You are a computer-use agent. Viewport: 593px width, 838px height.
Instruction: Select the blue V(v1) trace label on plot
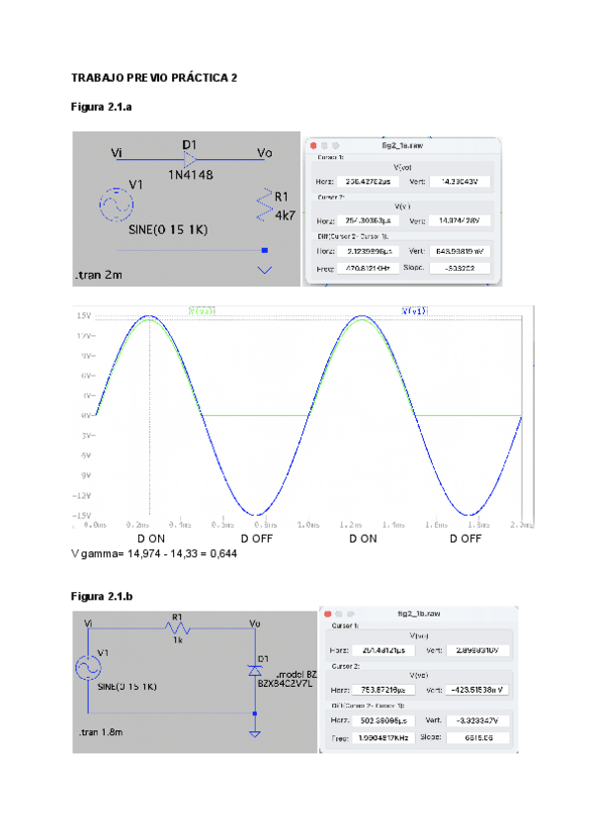(x=414, y=310)
